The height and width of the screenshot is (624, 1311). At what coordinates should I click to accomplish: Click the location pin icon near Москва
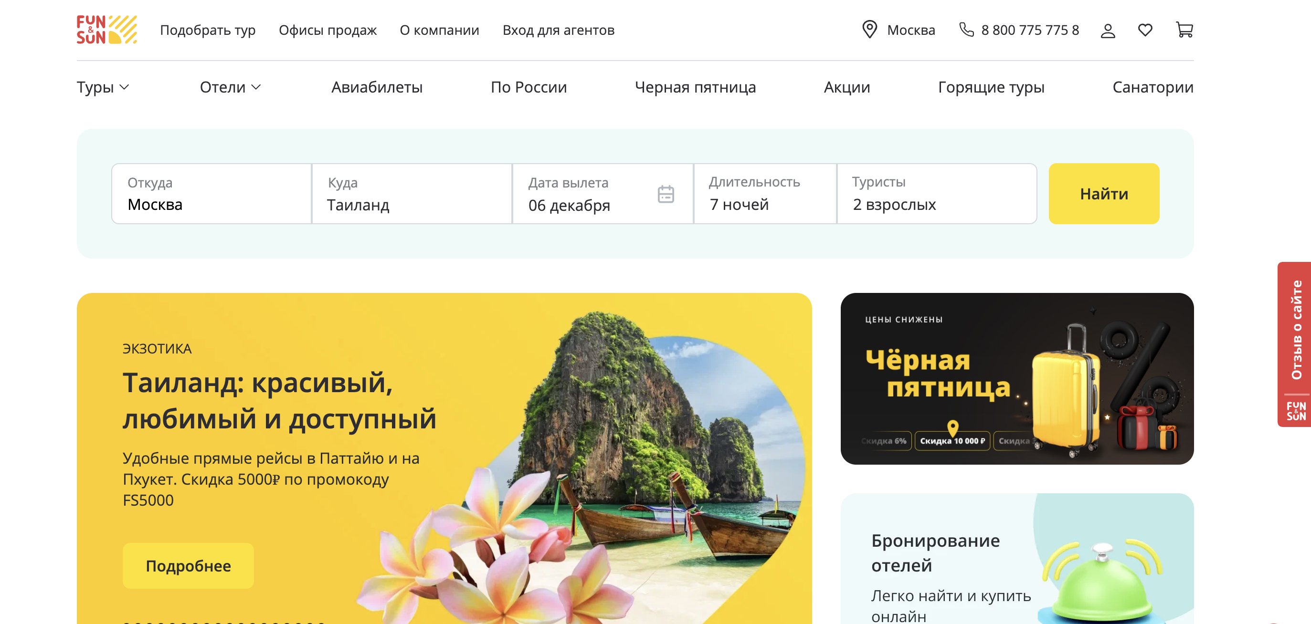point(869,30)
